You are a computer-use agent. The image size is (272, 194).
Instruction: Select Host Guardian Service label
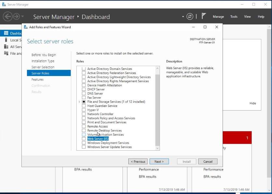pyautogui.click(x=102, y=106)
